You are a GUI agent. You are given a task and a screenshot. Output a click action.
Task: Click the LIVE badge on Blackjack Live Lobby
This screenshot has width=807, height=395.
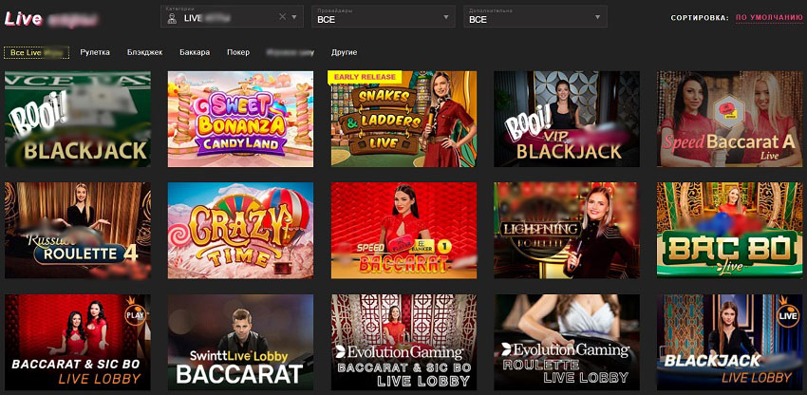point(787,313)
